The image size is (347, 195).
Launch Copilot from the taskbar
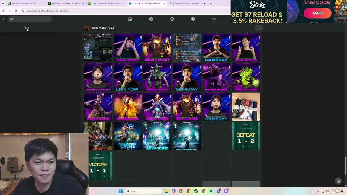[173, 191]
